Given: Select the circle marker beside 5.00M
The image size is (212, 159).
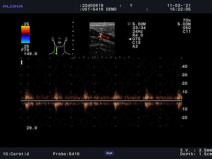Looking at the screenshot, I should [x=129, y=24].
